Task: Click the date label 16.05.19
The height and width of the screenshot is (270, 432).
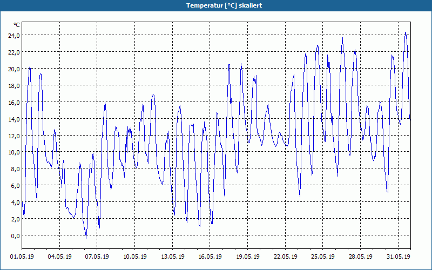Action: [x=210, y=256]
